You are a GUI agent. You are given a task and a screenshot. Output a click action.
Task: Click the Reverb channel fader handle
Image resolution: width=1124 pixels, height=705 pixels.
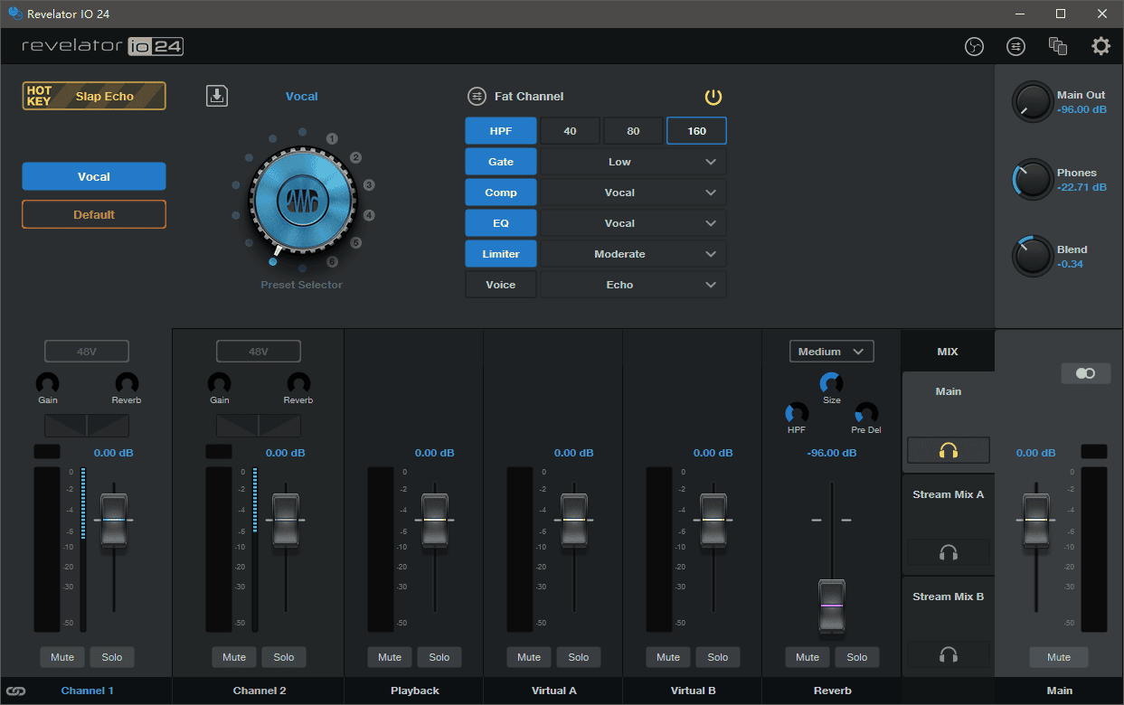(832, 606)
